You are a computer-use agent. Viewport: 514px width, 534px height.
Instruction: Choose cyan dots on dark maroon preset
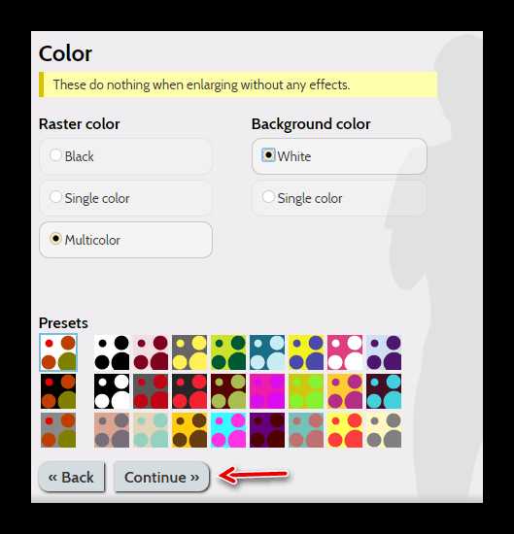384,391
